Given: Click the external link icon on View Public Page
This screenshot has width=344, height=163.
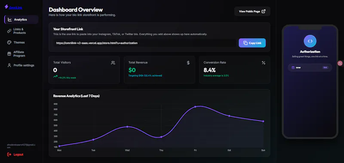Looking at the screenshot, I should coord(264,12).
